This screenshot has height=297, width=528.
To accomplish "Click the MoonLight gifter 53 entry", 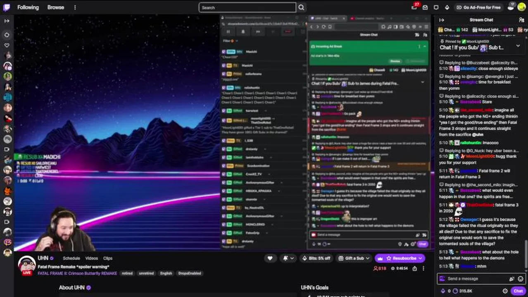I will click(492, 30).
